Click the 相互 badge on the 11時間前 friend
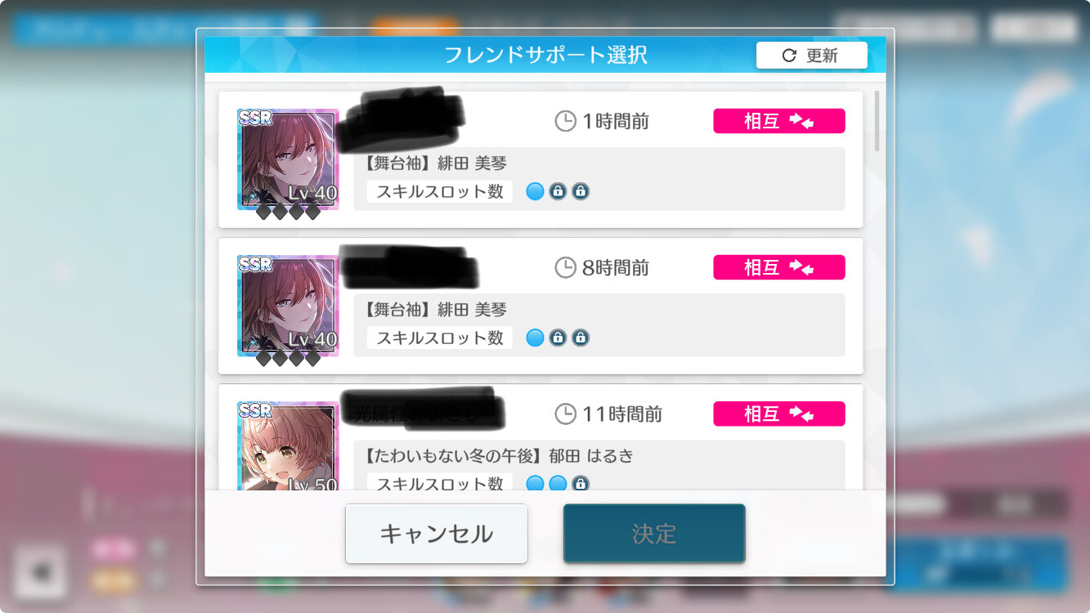 pos(779,414)
